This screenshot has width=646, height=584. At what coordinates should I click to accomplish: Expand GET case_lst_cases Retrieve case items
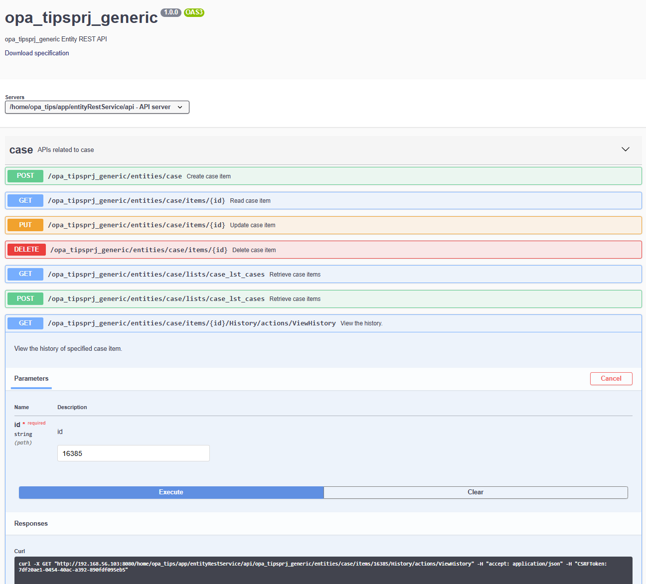(x=323, y=274)
